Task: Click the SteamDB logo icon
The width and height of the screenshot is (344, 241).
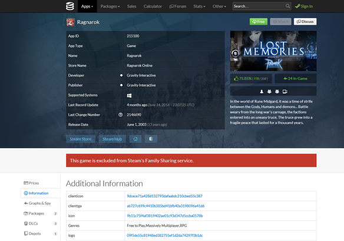Action: [70, 6]
